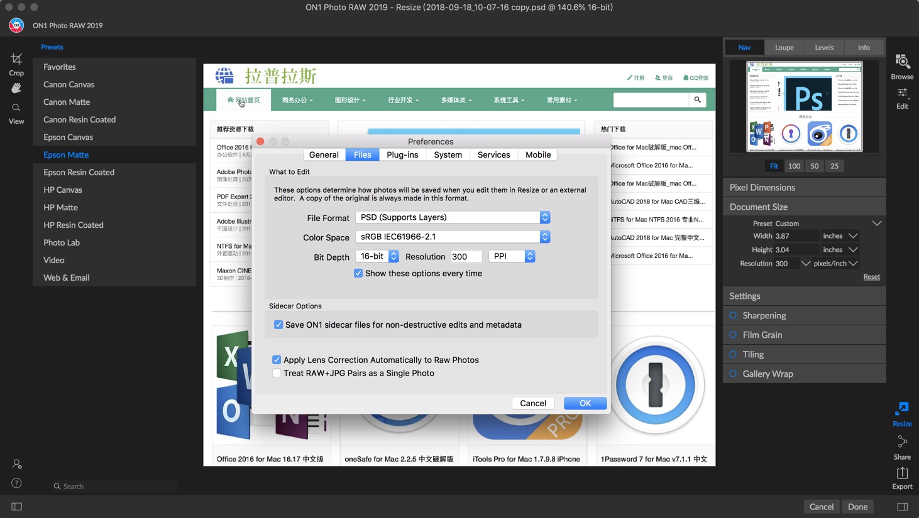This screenshot has height=518, width=919.
Task: Enable the Sharpening setting toggle
Action: click(x=733, y=315)
